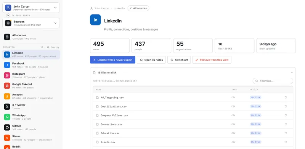Click the ON DISK badge for Education.csv
Screen dimensions: 305x149
255,133
